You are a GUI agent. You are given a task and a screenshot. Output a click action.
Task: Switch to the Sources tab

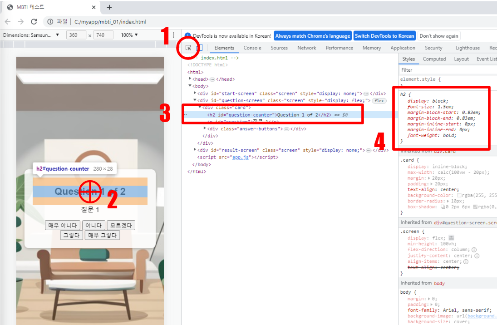[279, 48]
